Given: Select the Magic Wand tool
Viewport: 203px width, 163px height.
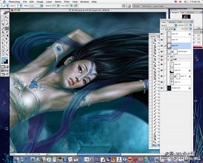Looking at the screenshot, I should (7, 21).
